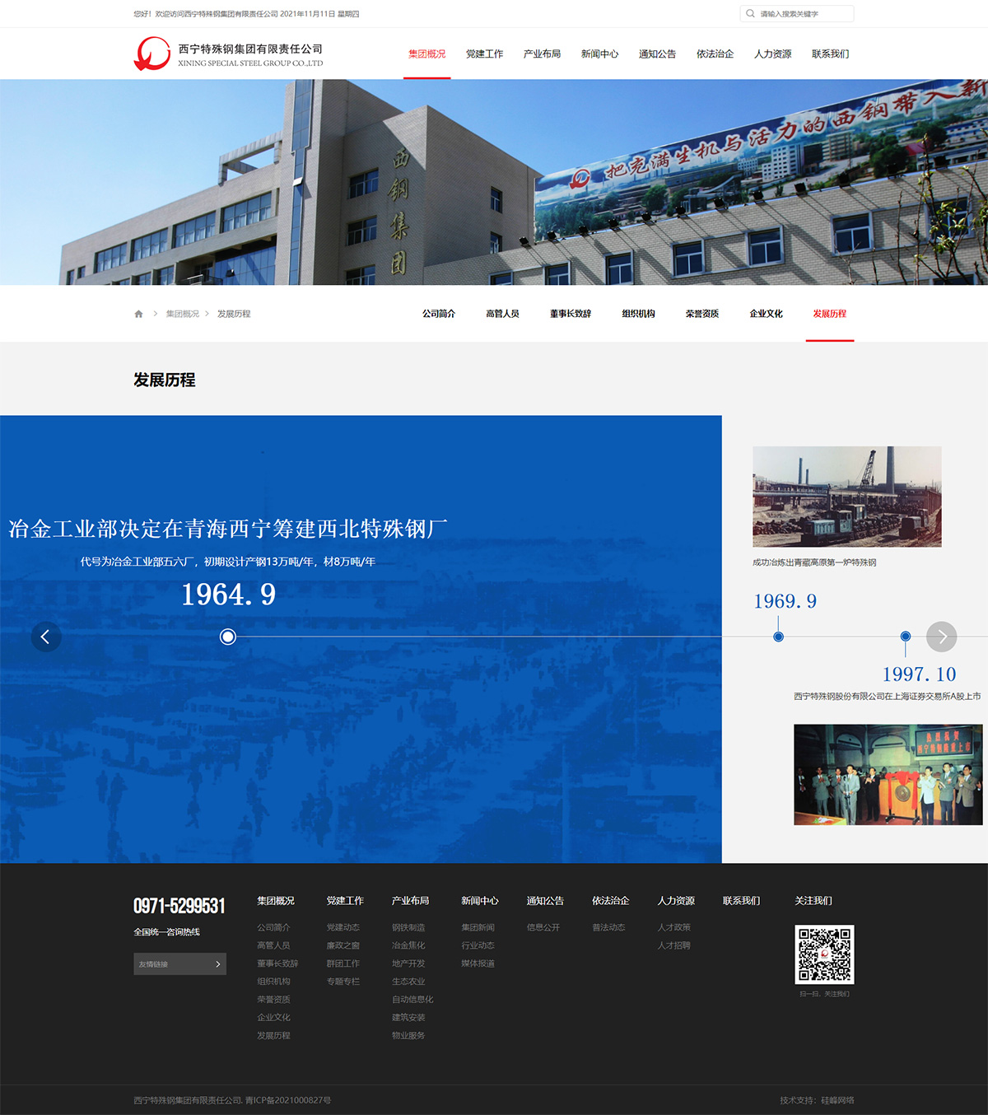Click the 1969 steel plant photo
The width and height of the screenshot is (988, 1115).
point(846,497)
